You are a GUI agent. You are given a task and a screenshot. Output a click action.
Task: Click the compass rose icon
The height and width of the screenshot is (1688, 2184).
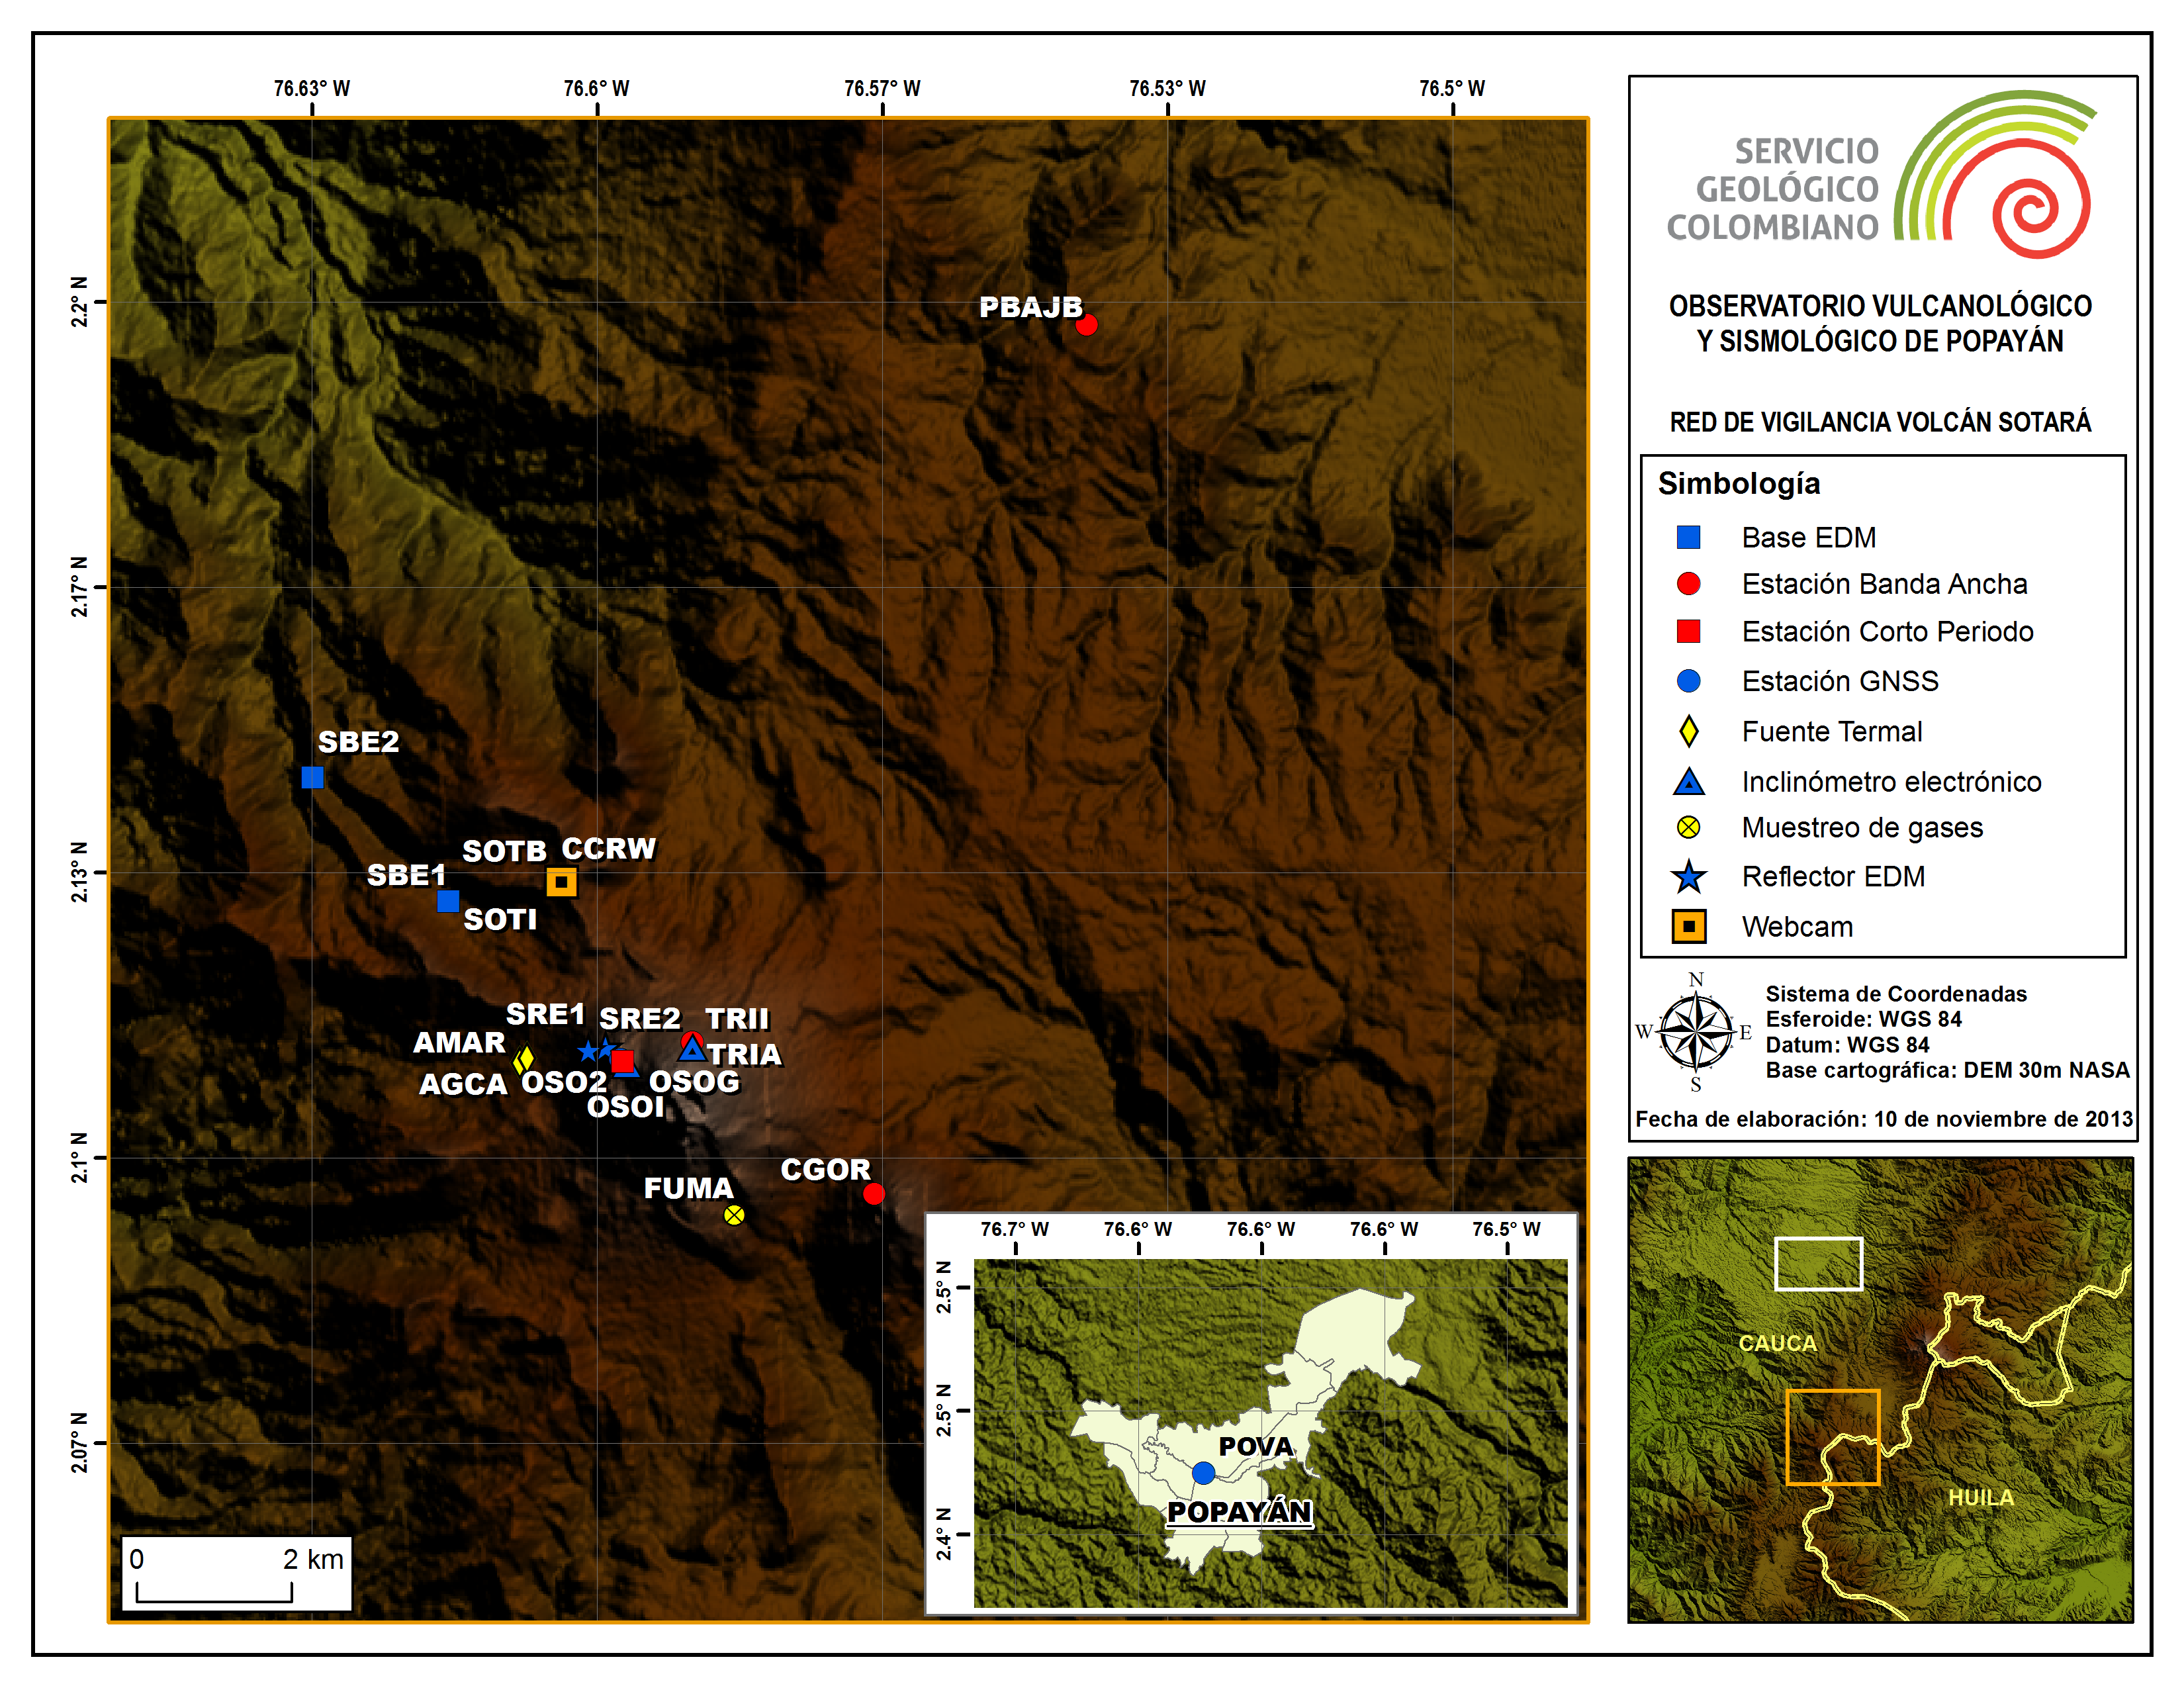tap(1696, 1031)
